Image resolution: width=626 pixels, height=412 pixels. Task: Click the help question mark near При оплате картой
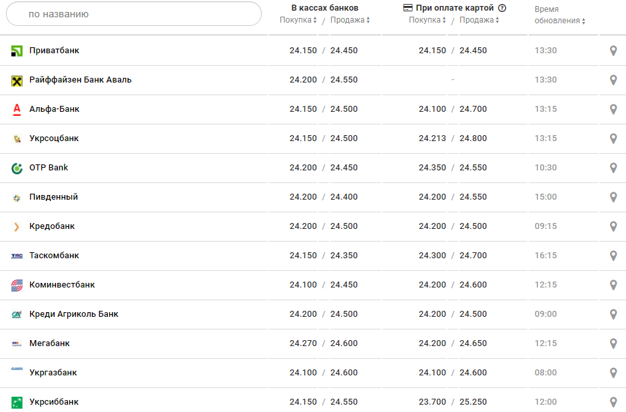tap(502, 8)
